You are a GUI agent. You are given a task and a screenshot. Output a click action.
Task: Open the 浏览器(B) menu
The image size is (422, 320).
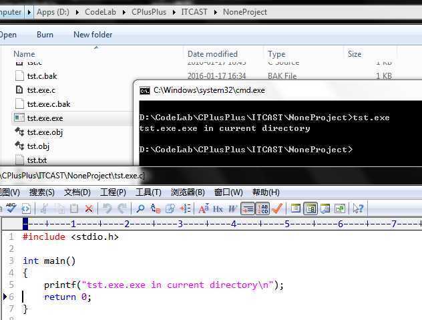pyautogui.click(x=188, y=192)
